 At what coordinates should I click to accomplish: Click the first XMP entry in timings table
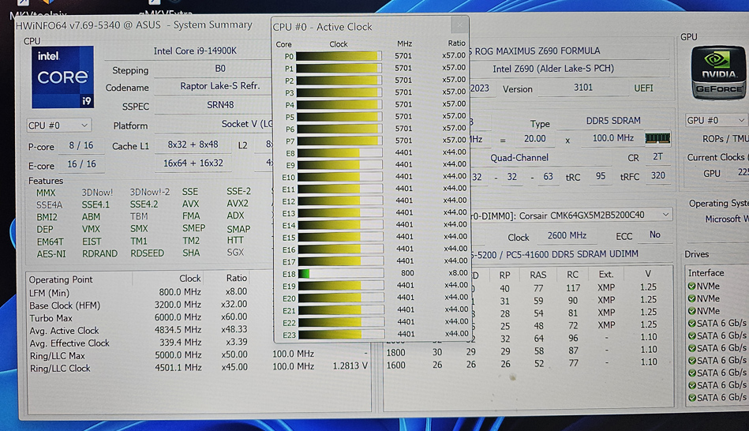pos(605,287)
